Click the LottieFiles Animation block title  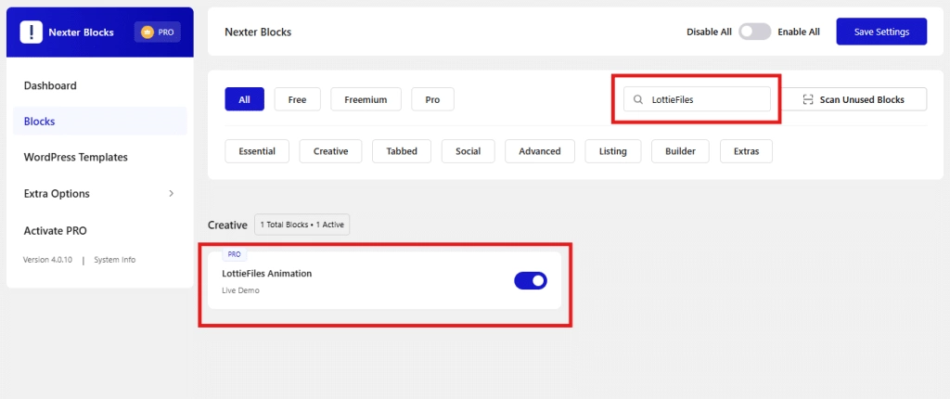point(267,274)
